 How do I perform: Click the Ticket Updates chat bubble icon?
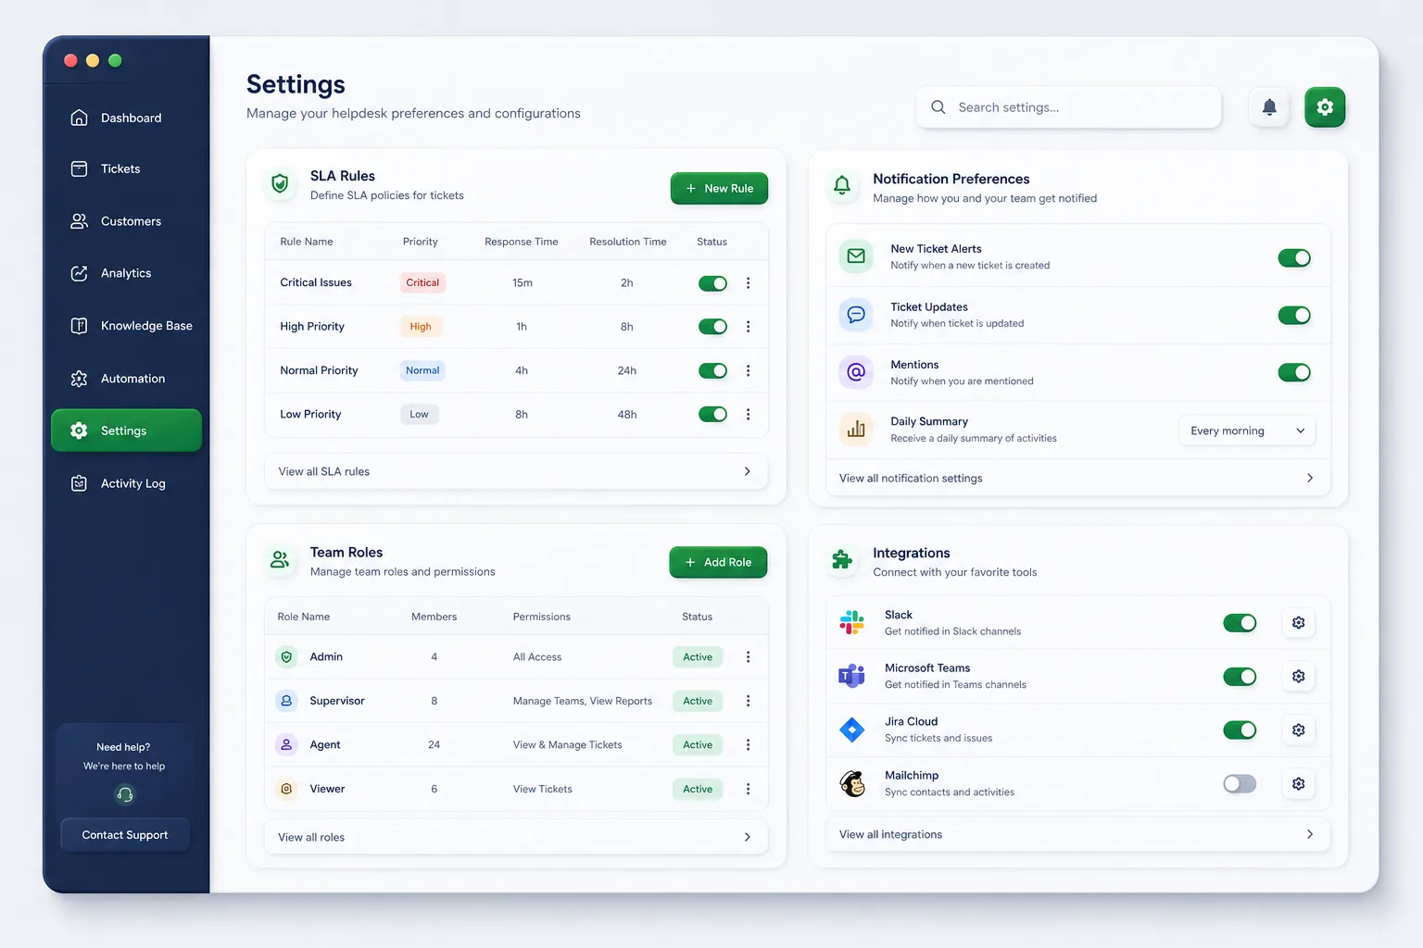coord(856,315)
